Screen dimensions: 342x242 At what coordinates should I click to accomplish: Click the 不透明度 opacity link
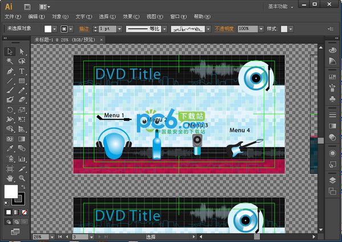224,29
